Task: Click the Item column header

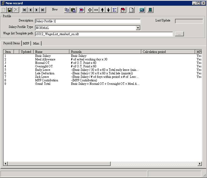Action: coord(9,52)
